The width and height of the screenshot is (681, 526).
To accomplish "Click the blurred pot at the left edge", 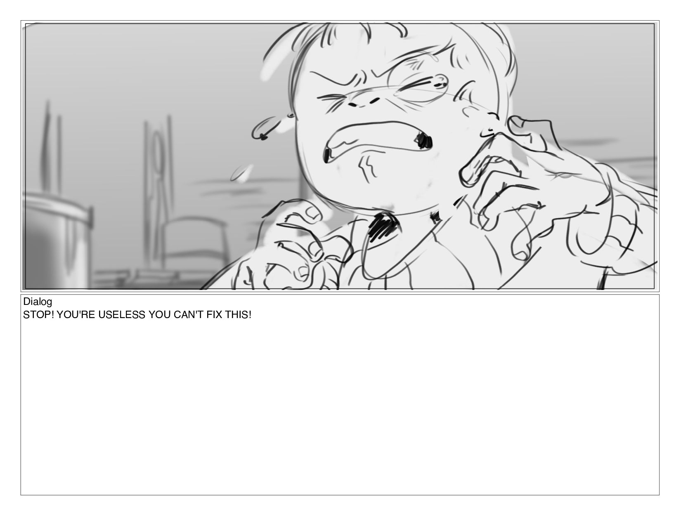I will click(x=57, y=239).
